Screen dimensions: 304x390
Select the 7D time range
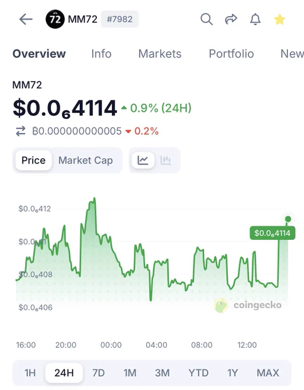98,373
